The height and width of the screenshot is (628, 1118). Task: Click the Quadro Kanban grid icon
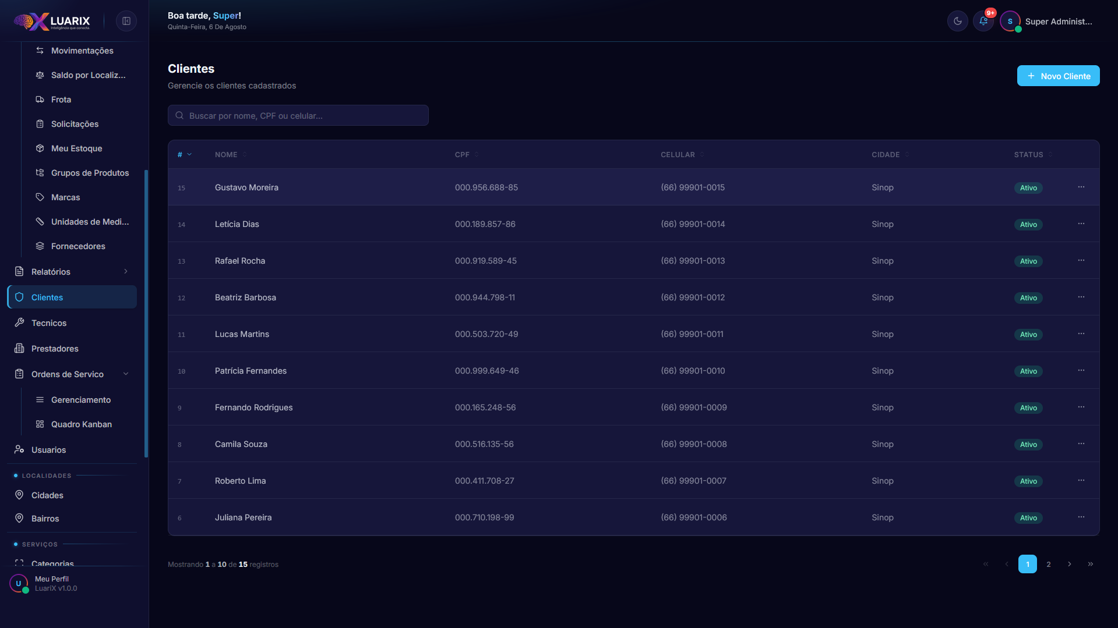point(40,424)
